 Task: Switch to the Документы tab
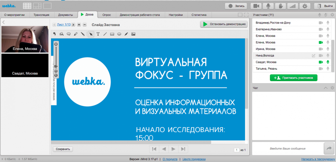click(66, 15)
